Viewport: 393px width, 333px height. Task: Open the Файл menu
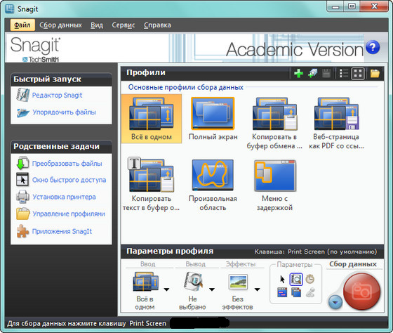pos(22,25)
